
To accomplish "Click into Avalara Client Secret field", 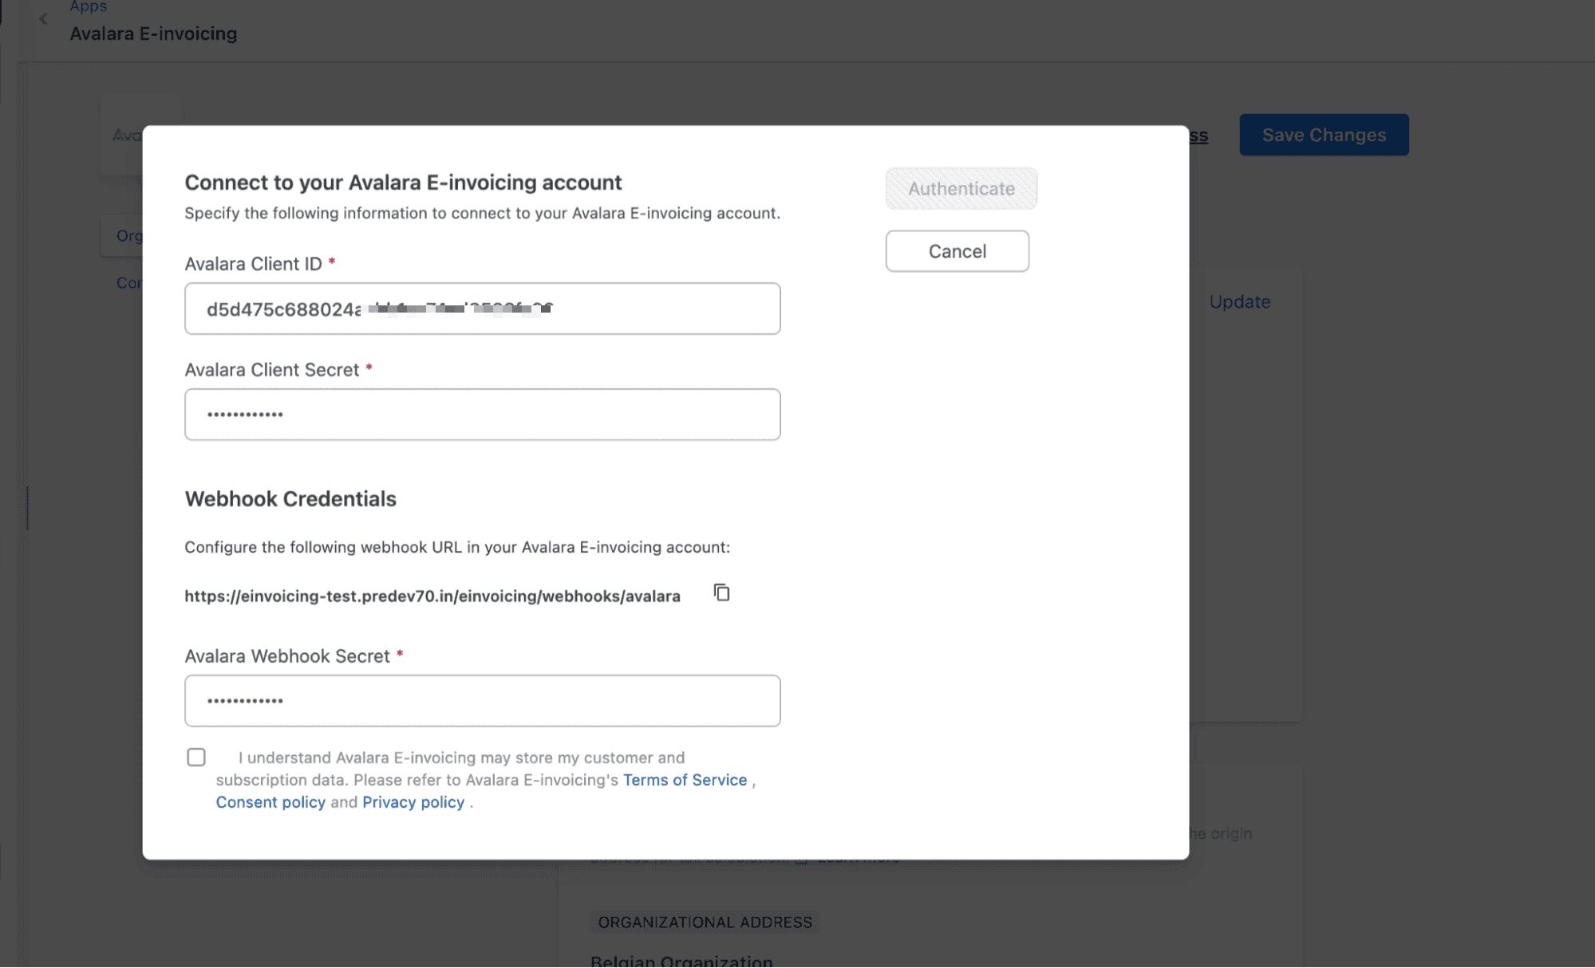I will 482,415.
